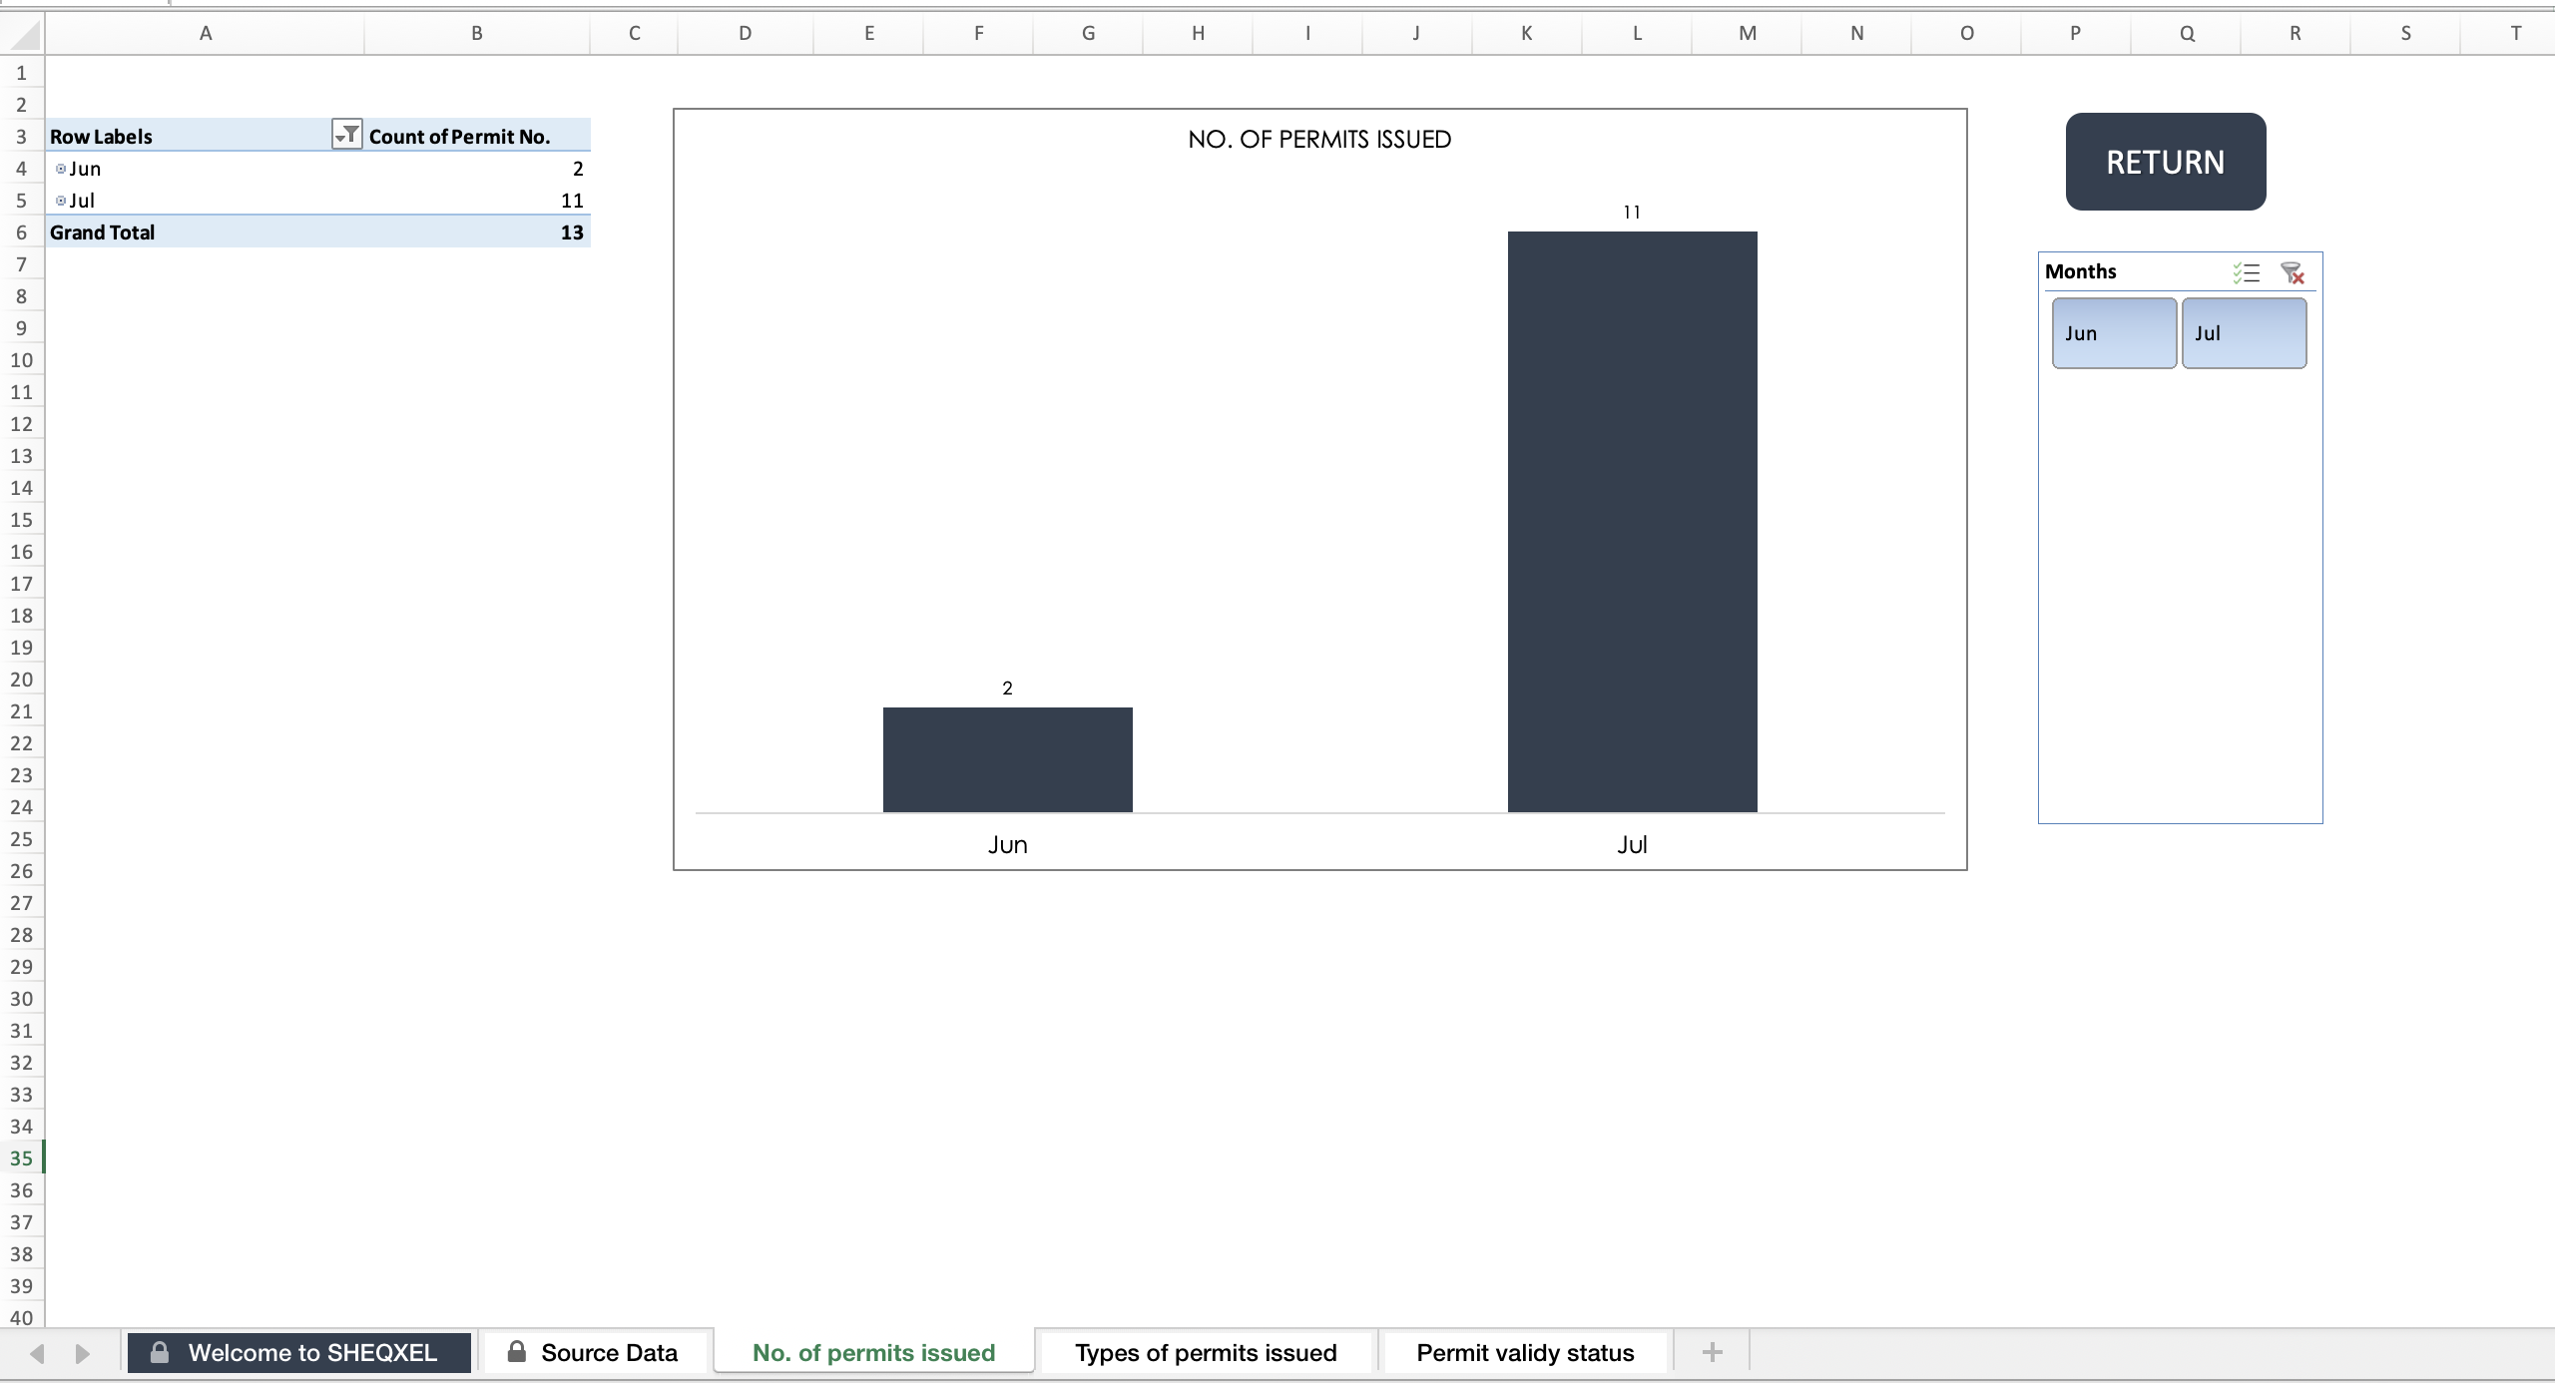Expand the Jun row in pivot table
The height and width of the screenshot is (1383, 2555).
point(61,169)
